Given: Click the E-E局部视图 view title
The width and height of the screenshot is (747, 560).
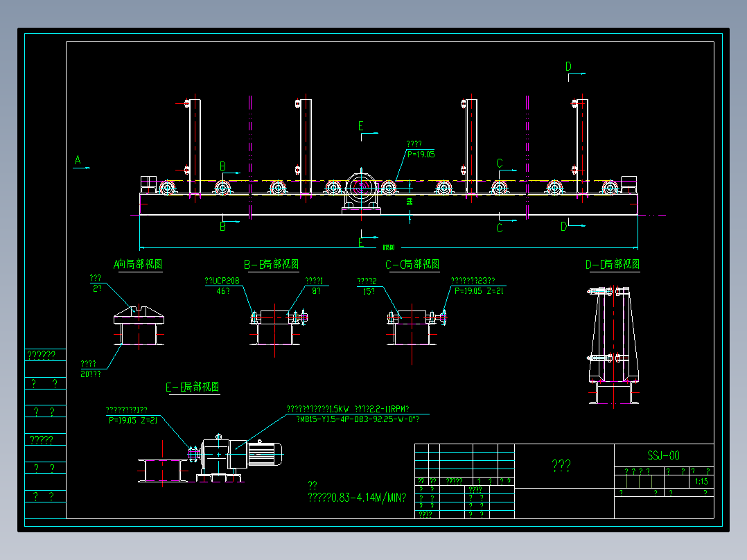Looking at the screenshot, I should tap(193, 387).
